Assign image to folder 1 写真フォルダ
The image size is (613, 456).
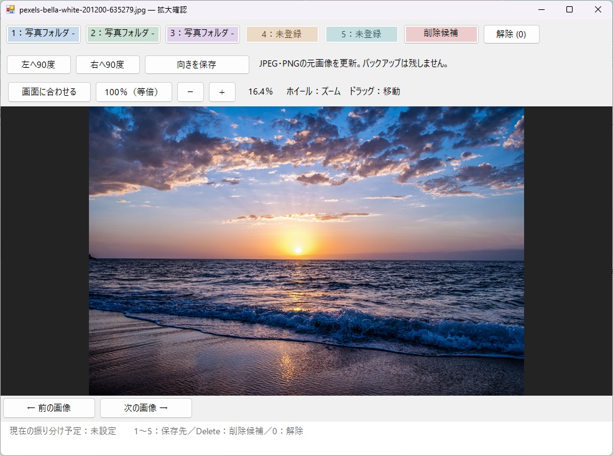[x=44, y=34]
